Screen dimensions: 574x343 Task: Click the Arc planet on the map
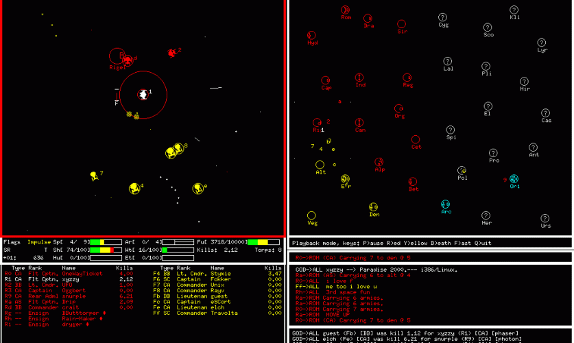tap(446, 204)
